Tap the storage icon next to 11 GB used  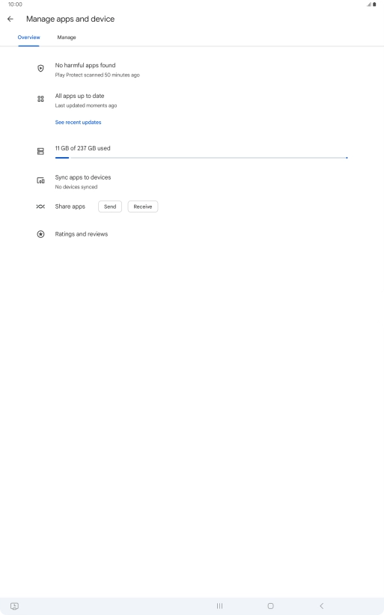pos(40,151)
